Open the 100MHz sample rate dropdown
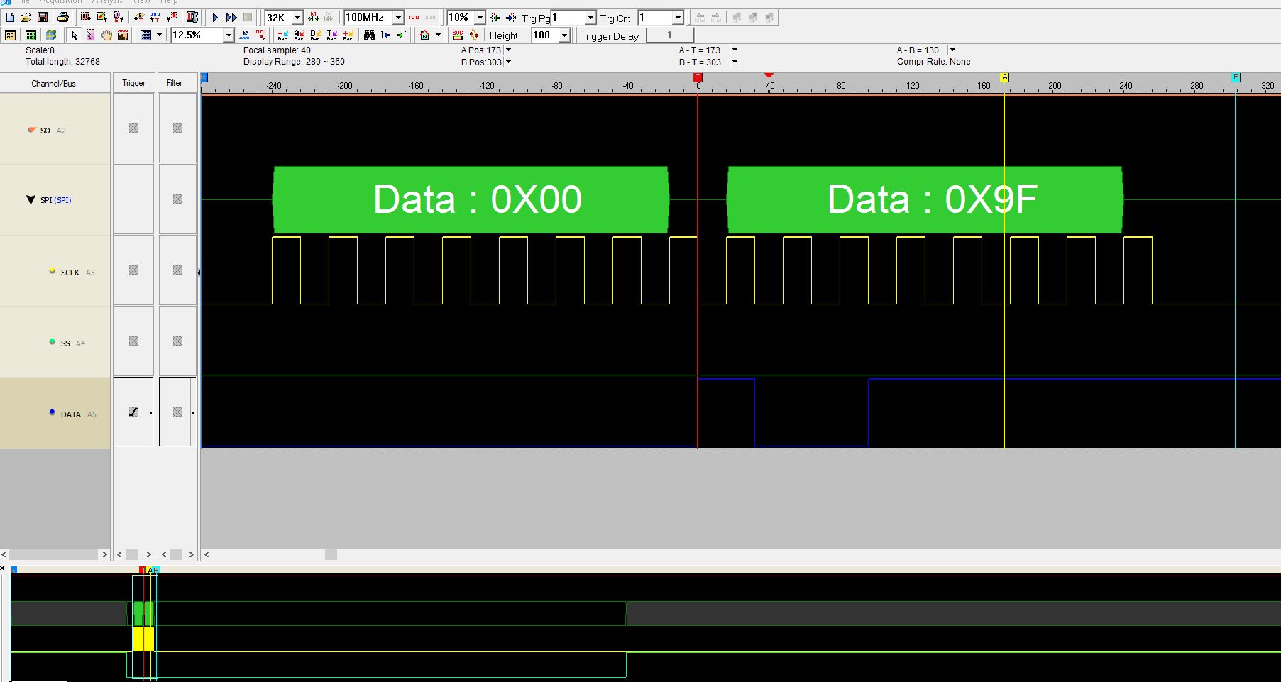Image resolution: width=1281 pixels, height=682 pixels. [x=398, y=18]
